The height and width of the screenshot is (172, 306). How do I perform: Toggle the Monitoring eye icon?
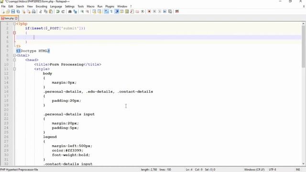click(142, 11)
